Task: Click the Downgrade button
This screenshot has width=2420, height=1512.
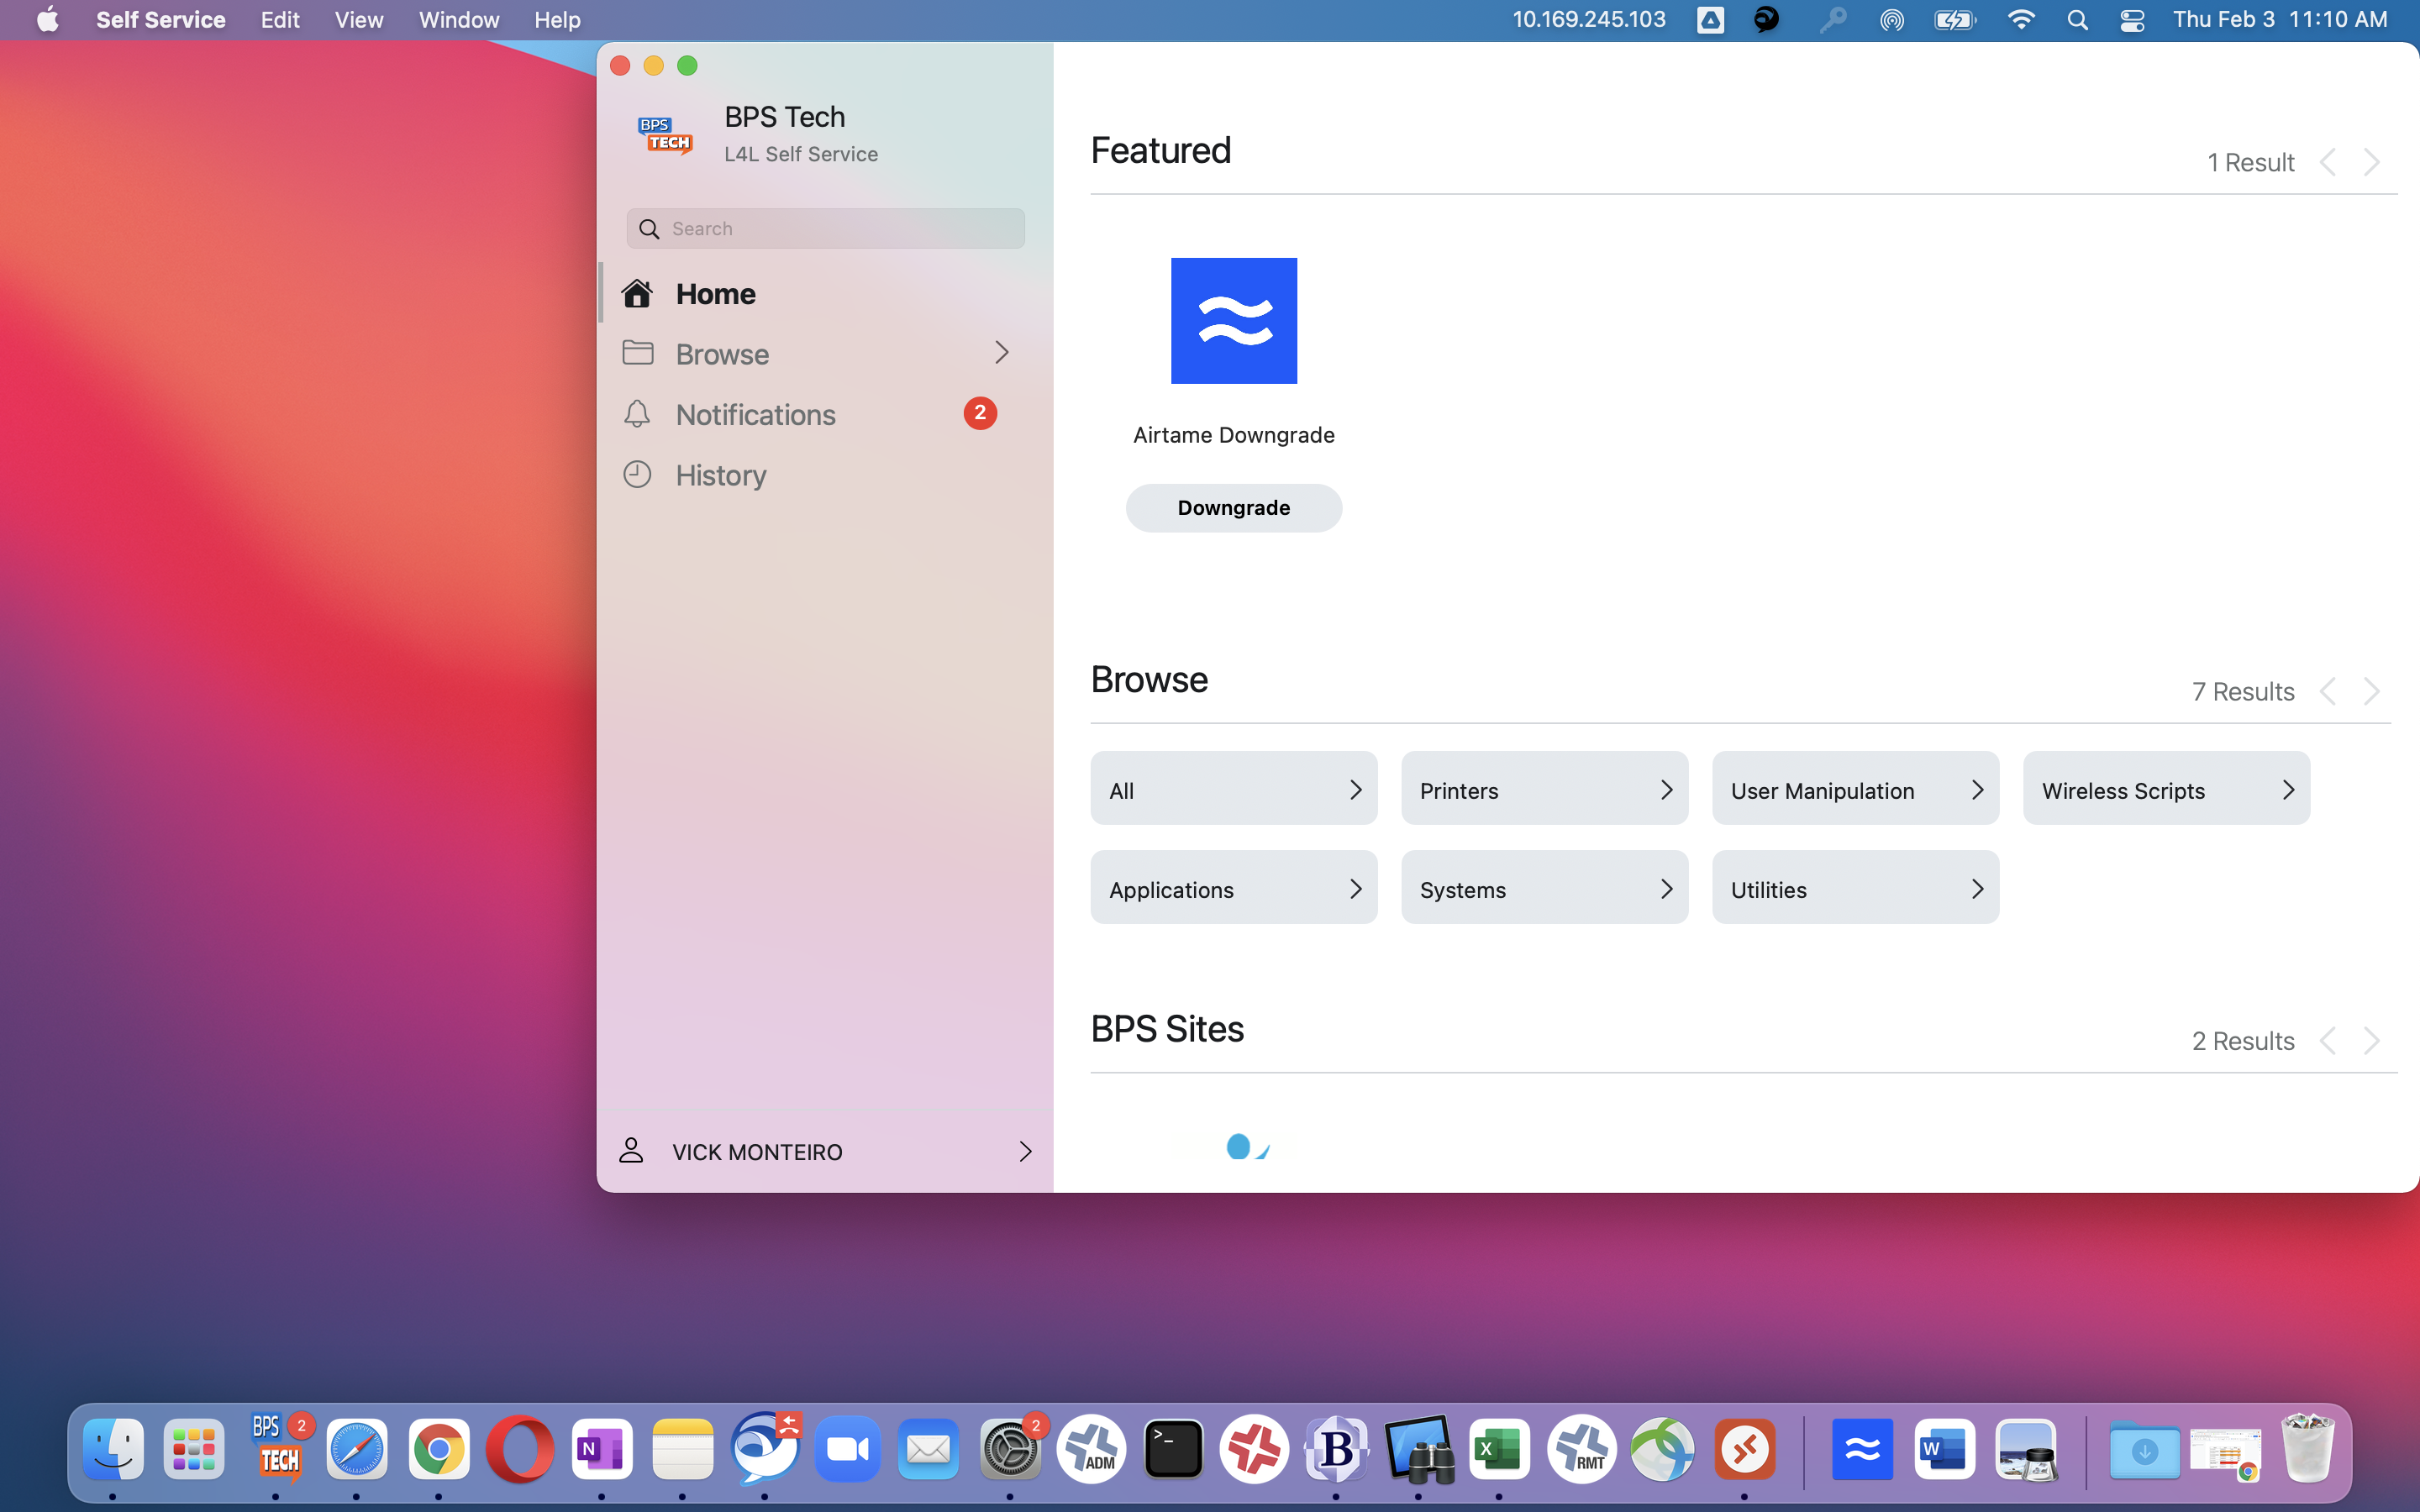Action: click(x=1234, y=508)
